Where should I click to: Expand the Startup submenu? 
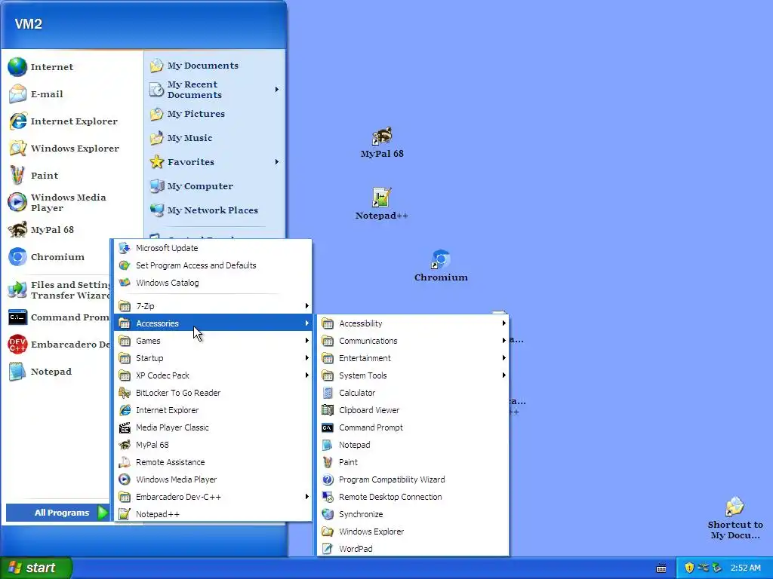click(x=213, y=358)
